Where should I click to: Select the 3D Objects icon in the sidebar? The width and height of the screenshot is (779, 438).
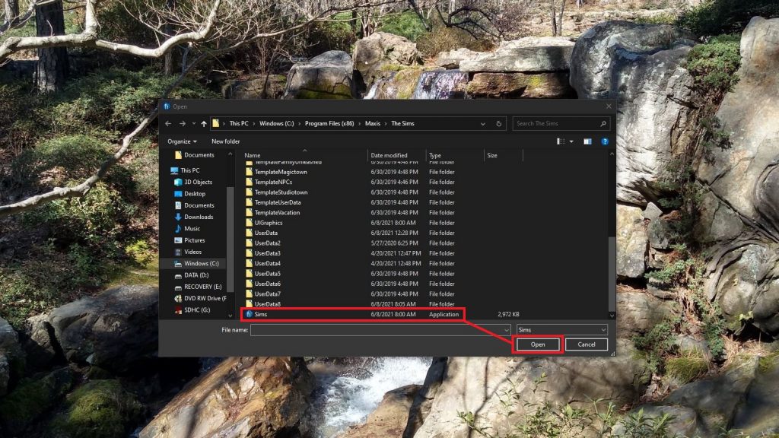[178, 182]
